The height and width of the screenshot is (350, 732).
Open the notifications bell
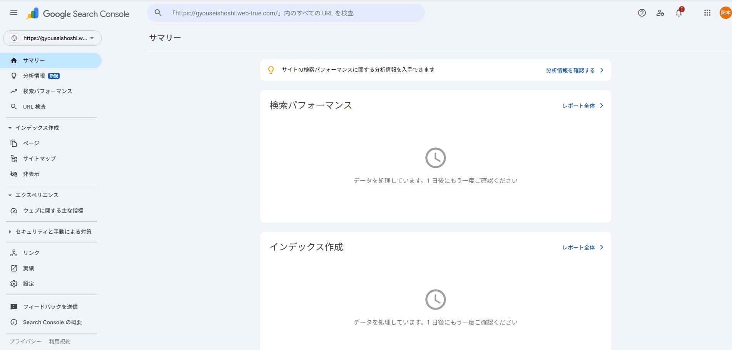click(x=679, y=13)
